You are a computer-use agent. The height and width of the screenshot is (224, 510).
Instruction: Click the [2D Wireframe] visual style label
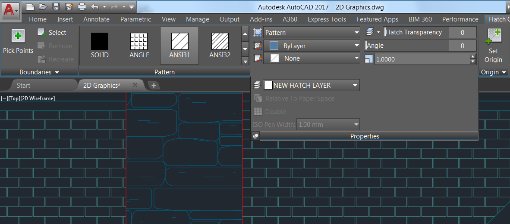pos(37,98)
